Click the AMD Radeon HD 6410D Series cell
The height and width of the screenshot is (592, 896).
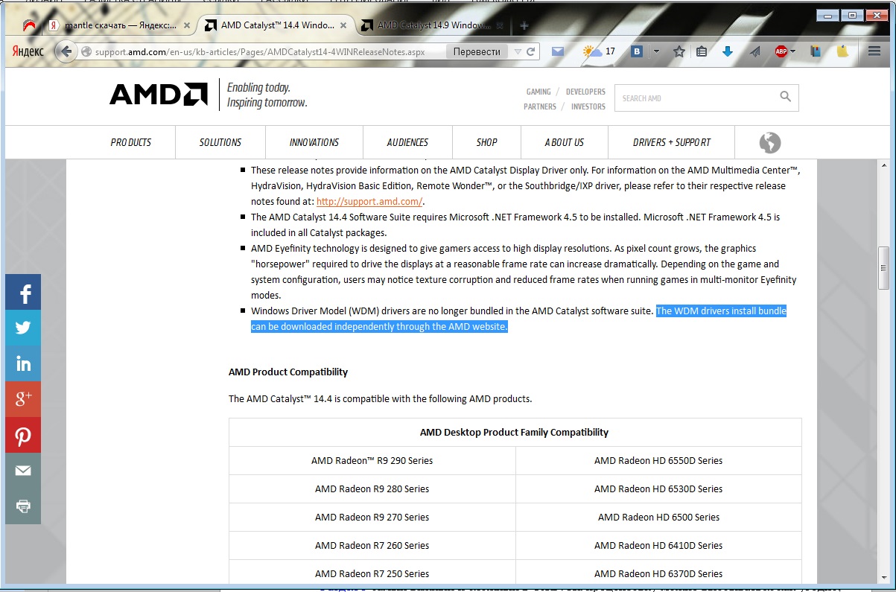tap(658, 546)
